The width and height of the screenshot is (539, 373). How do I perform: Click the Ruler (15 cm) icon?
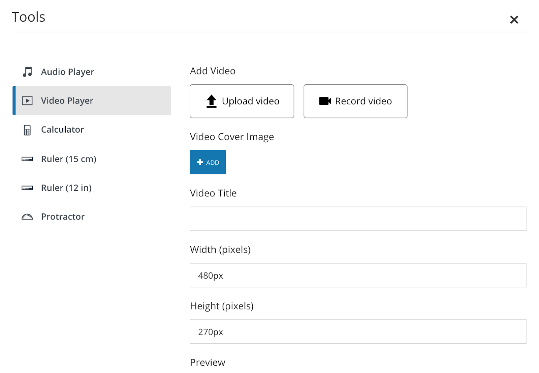click(x=27, y=159)
